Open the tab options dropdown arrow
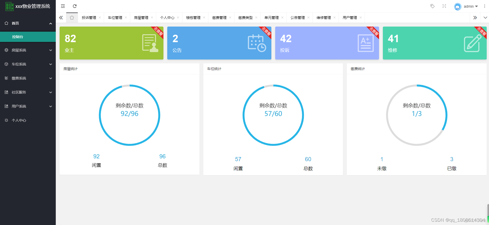This screenshot has height=225, width=489. 485,18
